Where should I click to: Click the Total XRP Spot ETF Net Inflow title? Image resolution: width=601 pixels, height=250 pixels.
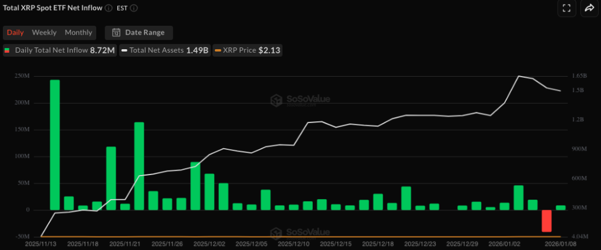click(x=52, y=8)
